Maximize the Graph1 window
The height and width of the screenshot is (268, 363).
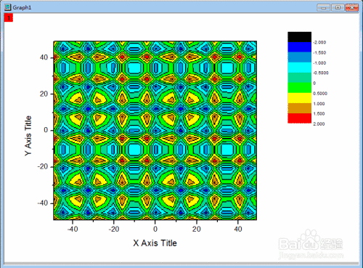pos(338,8)
